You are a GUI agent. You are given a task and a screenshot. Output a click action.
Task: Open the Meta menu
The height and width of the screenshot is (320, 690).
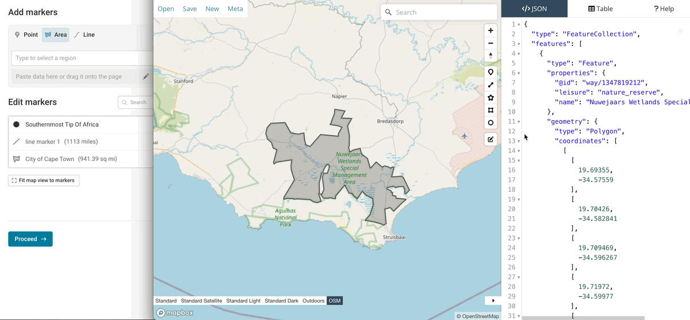click(235, 9)
